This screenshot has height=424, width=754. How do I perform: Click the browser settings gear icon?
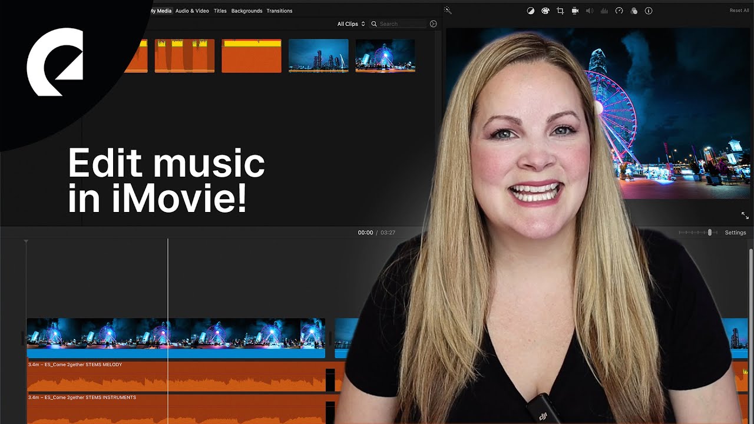(434, 24)
